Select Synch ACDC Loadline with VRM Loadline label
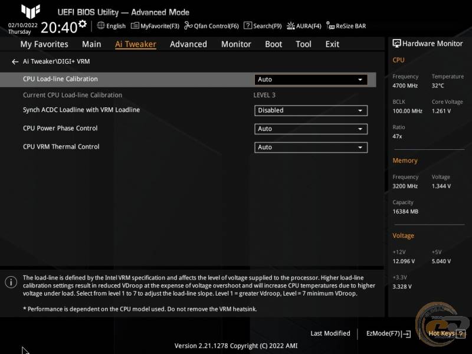This screenshot has height=354, width=472. (81, 110)
